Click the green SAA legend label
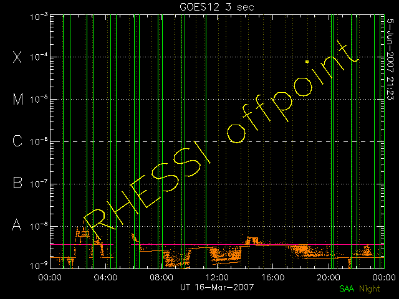 [x=347, y=288]
